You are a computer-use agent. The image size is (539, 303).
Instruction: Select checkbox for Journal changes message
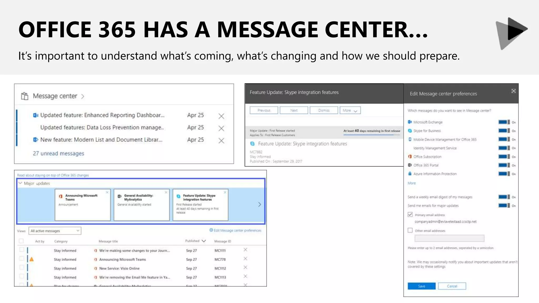tap(22, 250)
